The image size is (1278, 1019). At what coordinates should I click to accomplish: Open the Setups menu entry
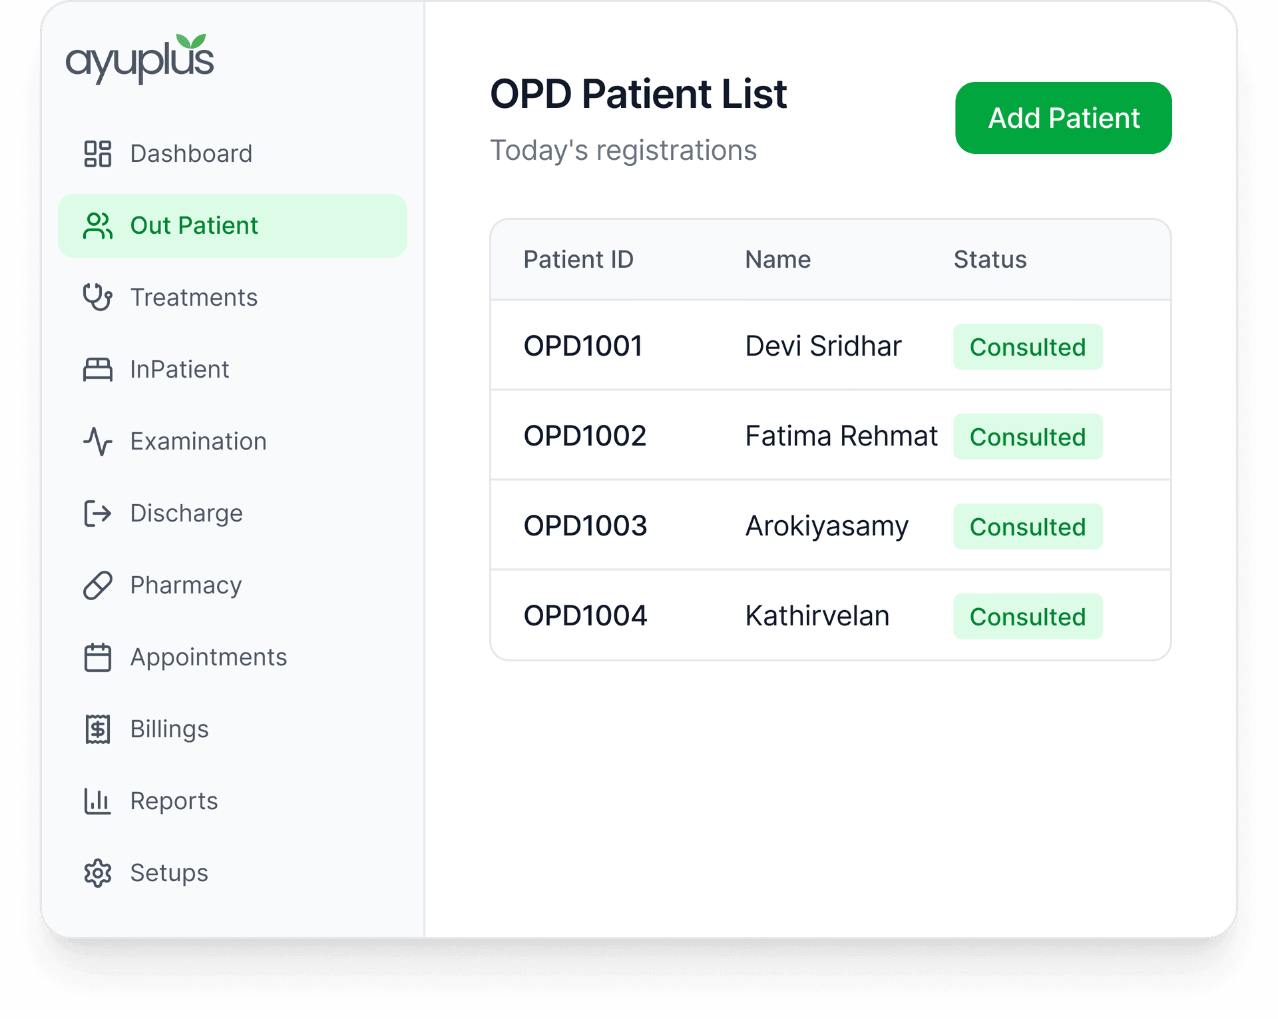[x=168, y=873]
